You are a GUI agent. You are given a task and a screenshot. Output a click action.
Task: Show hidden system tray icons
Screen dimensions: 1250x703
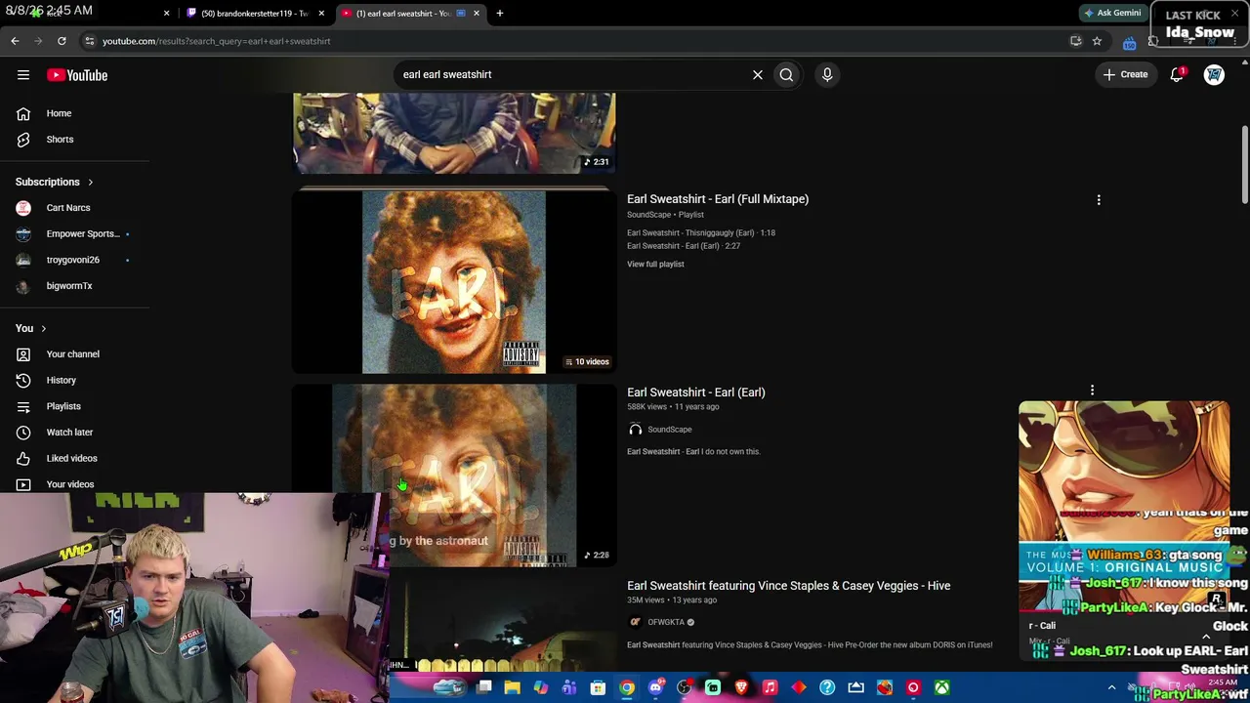coord(1111,687)
